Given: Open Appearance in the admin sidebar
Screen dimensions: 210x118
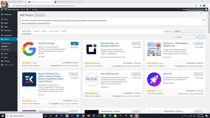Looking at the screenshot, I should pos(8,35).
